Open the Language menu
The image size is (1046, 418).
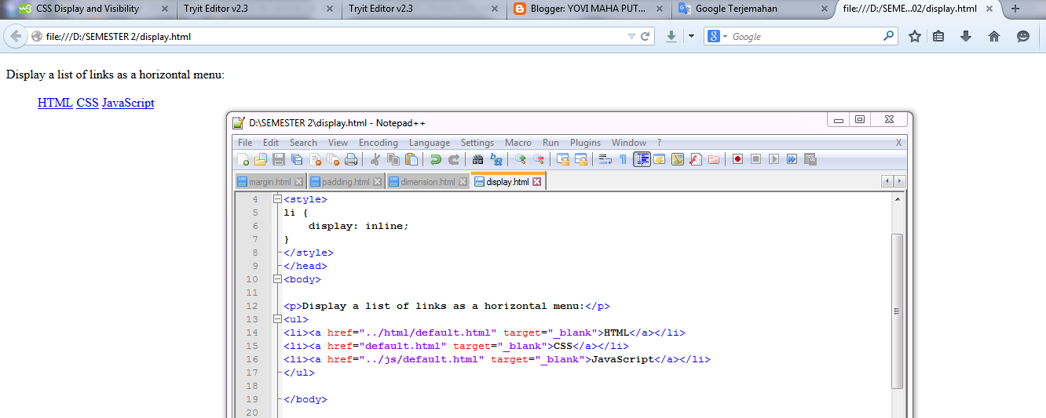430,143
